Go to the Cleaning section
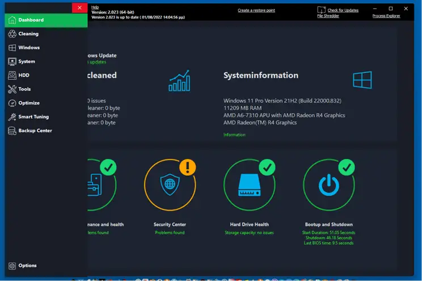This screenshot has height=281, width=422. point(47,33)
